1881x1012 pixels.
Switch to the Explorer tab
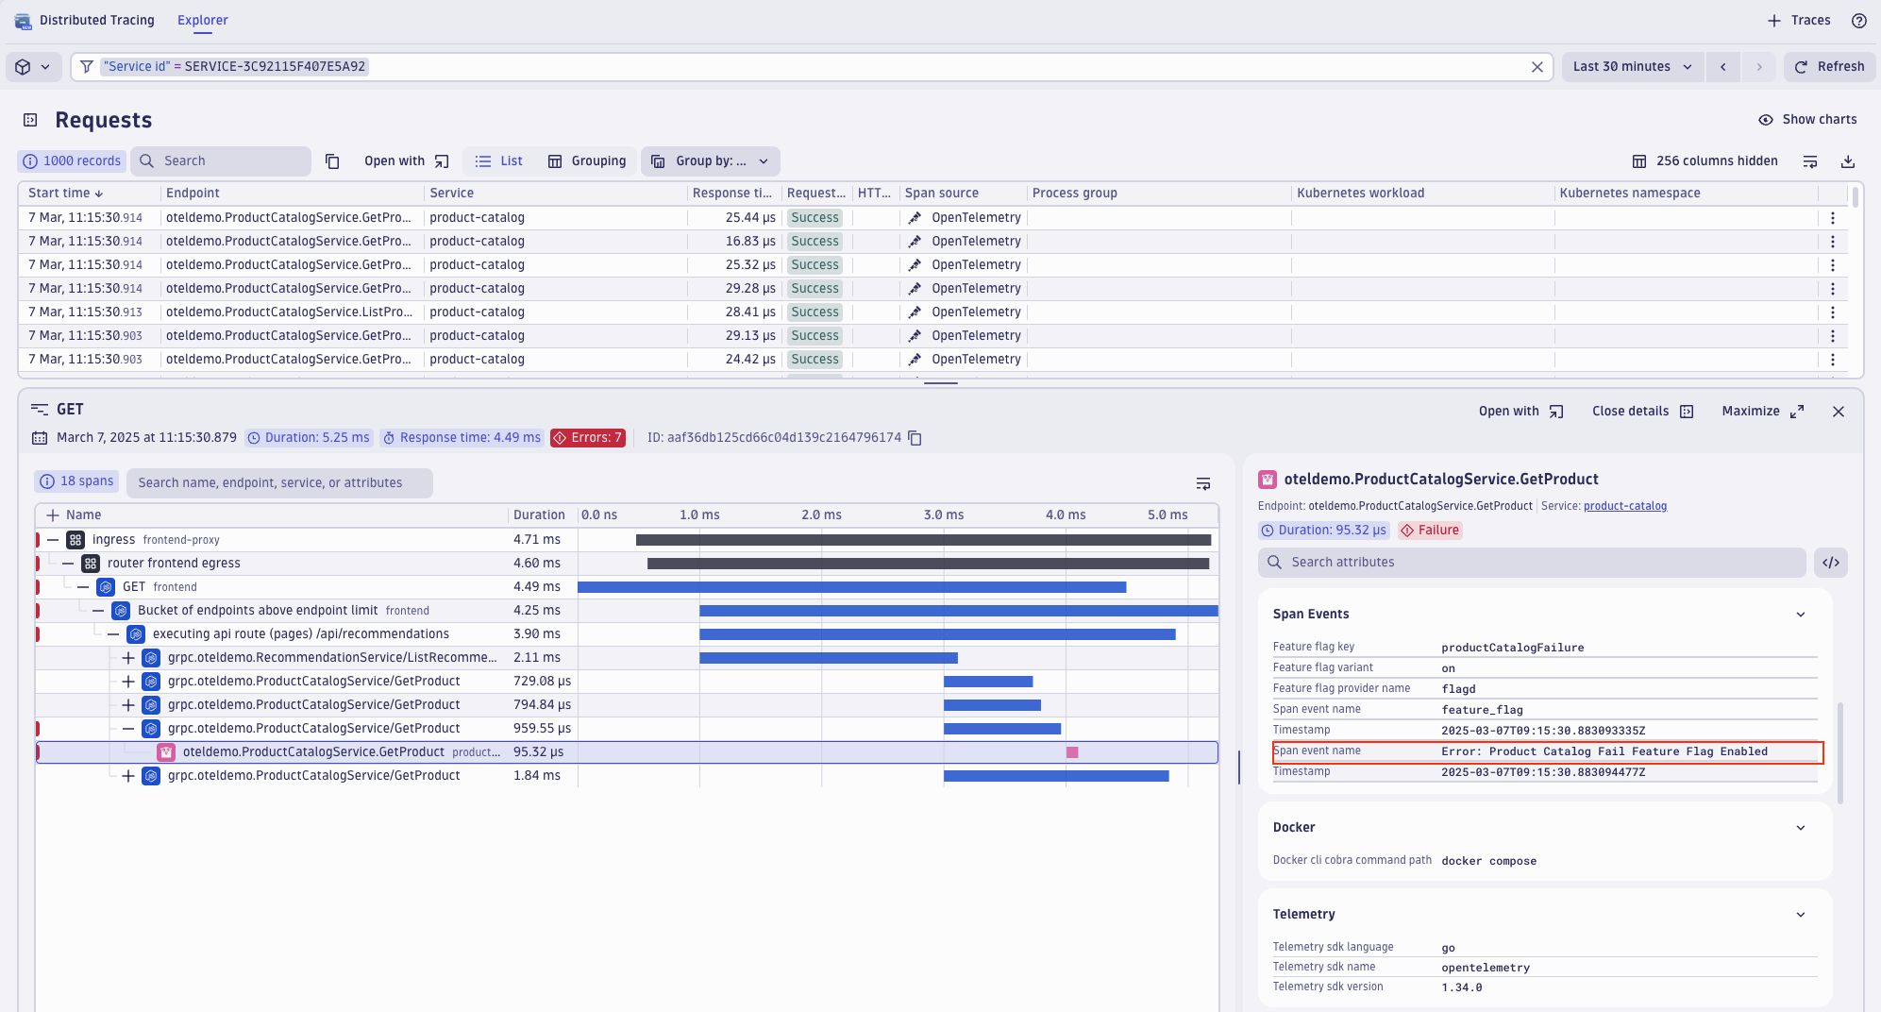click(x=202, y=20)
